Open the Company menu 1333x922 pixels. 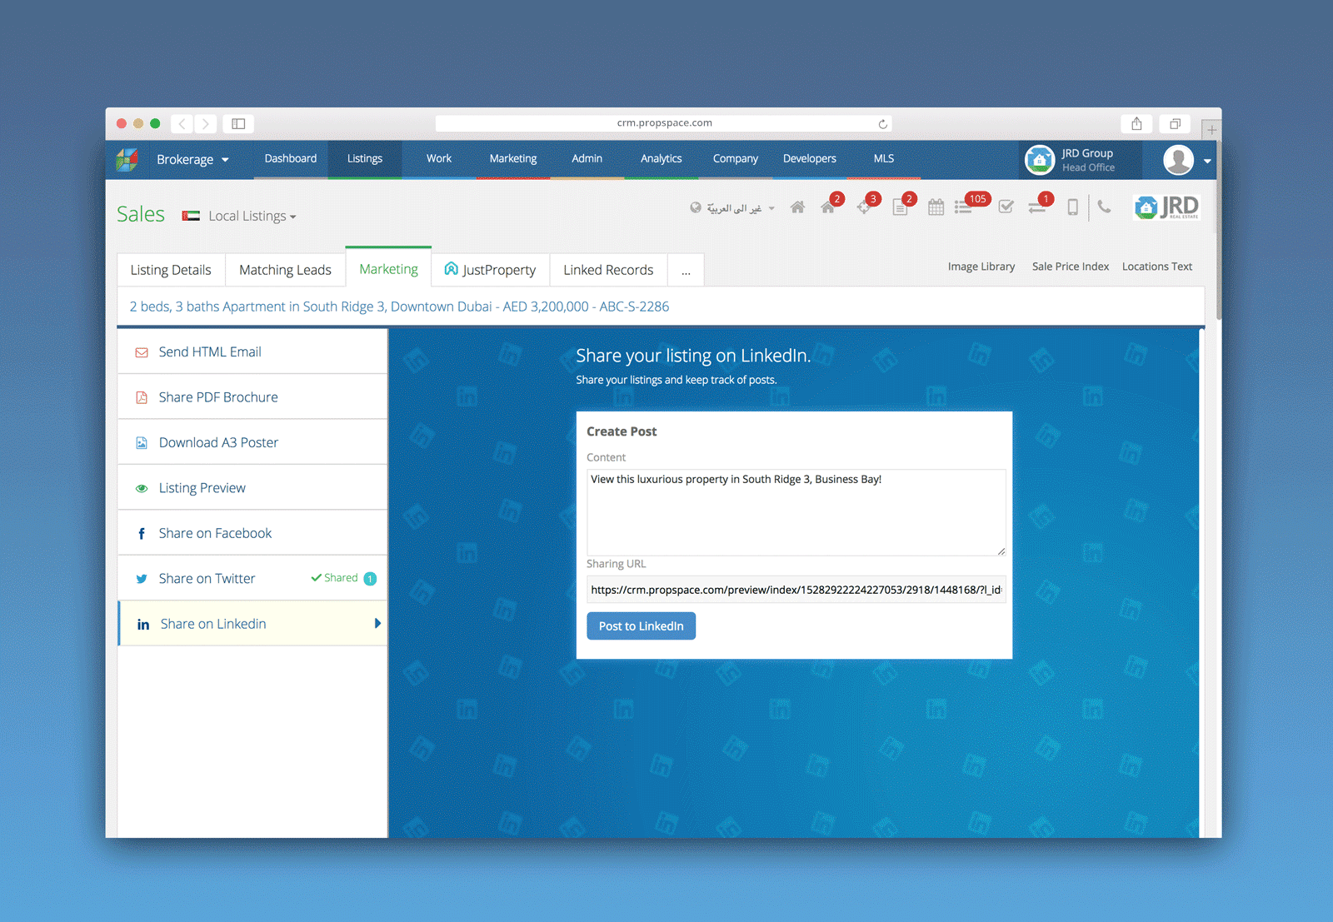coord(736,158)
